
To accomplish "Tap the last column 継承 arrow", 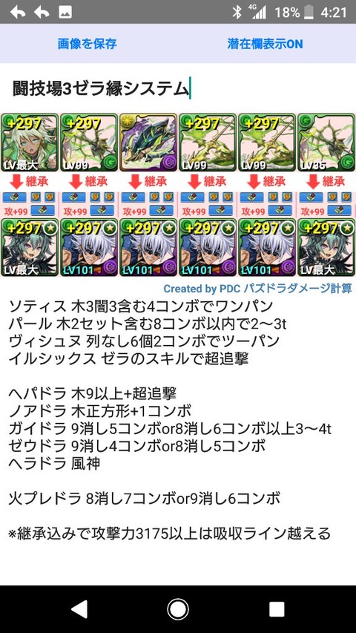I will pyautogui.click(x=326, y=182).
